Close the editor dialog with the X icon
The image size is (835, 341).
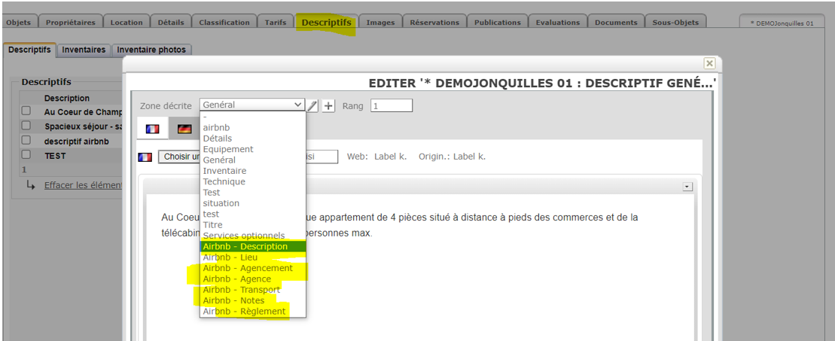click(x=709, y=64)
